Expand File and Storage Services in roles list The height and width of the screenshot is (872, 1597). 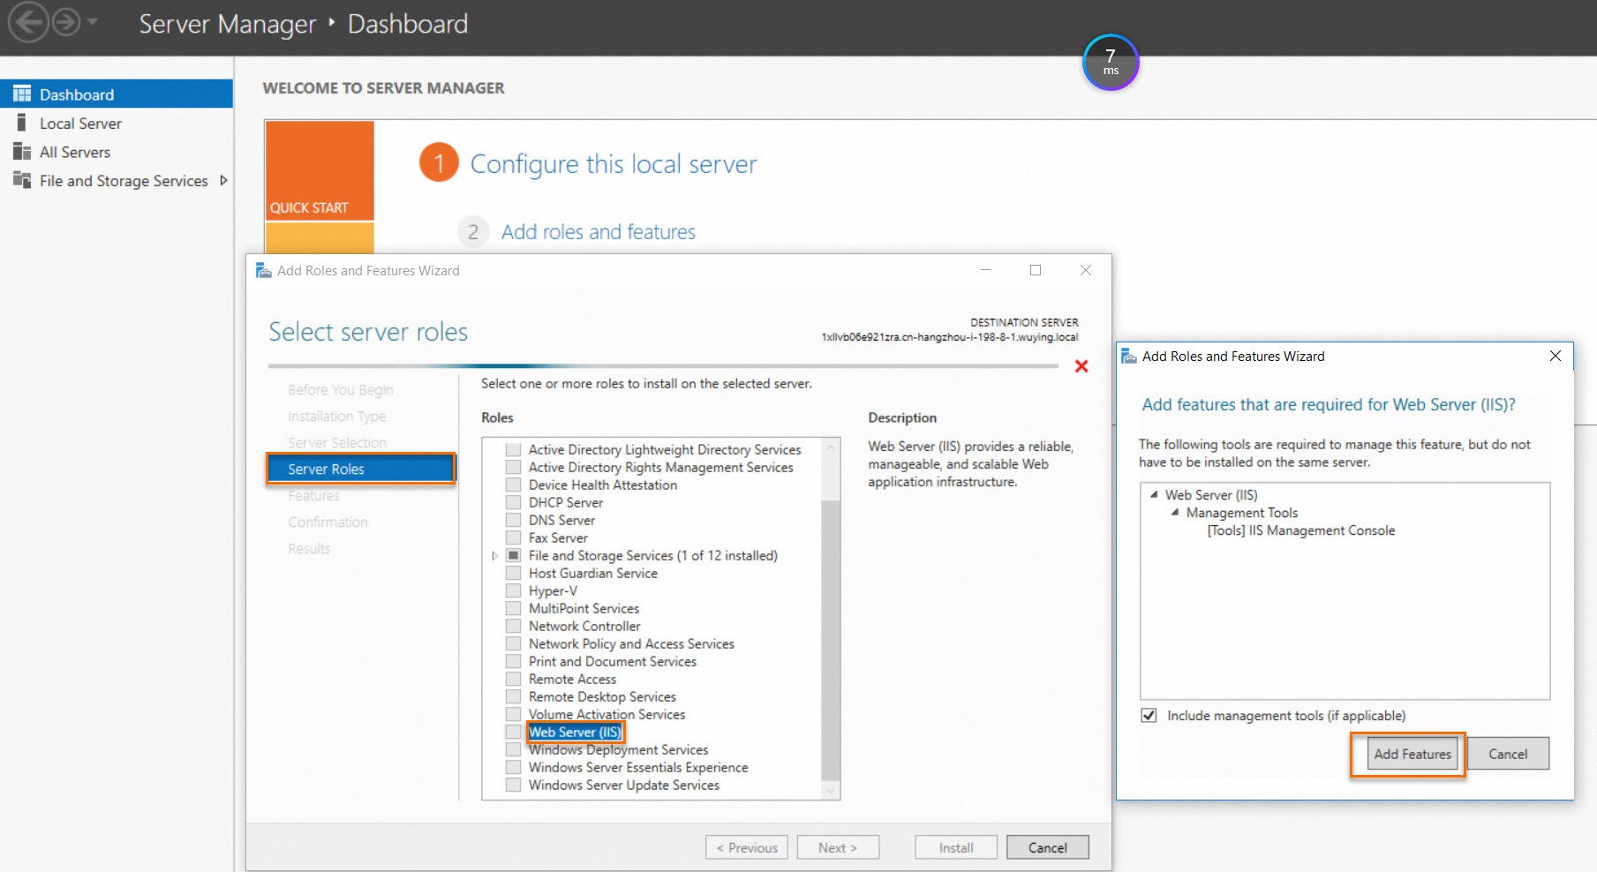point(494,555)
